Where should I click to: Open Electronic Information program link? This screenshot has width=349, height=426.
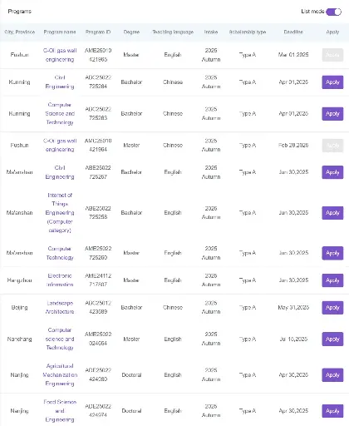(60, 280)
